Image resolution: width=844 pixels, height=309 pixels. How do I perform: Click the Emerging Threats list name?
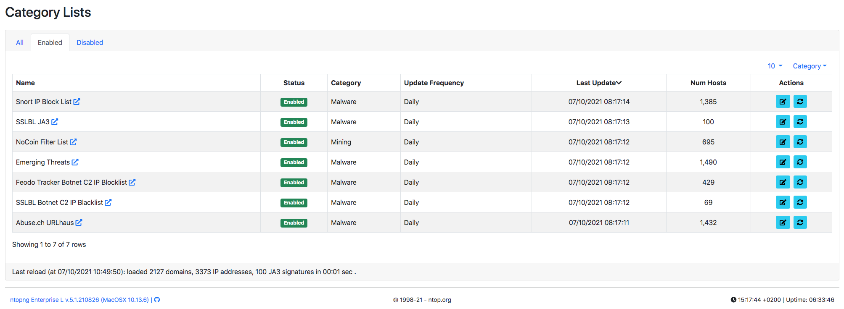point(43,162)
